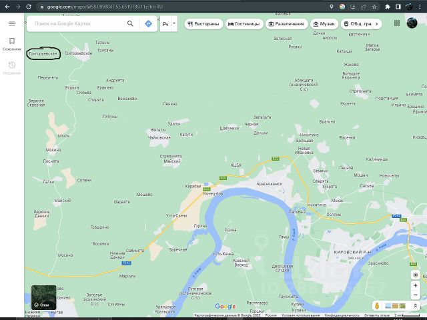Focus the Поиск на Google Картах field

pyautogui.click(x=77, y=23)
